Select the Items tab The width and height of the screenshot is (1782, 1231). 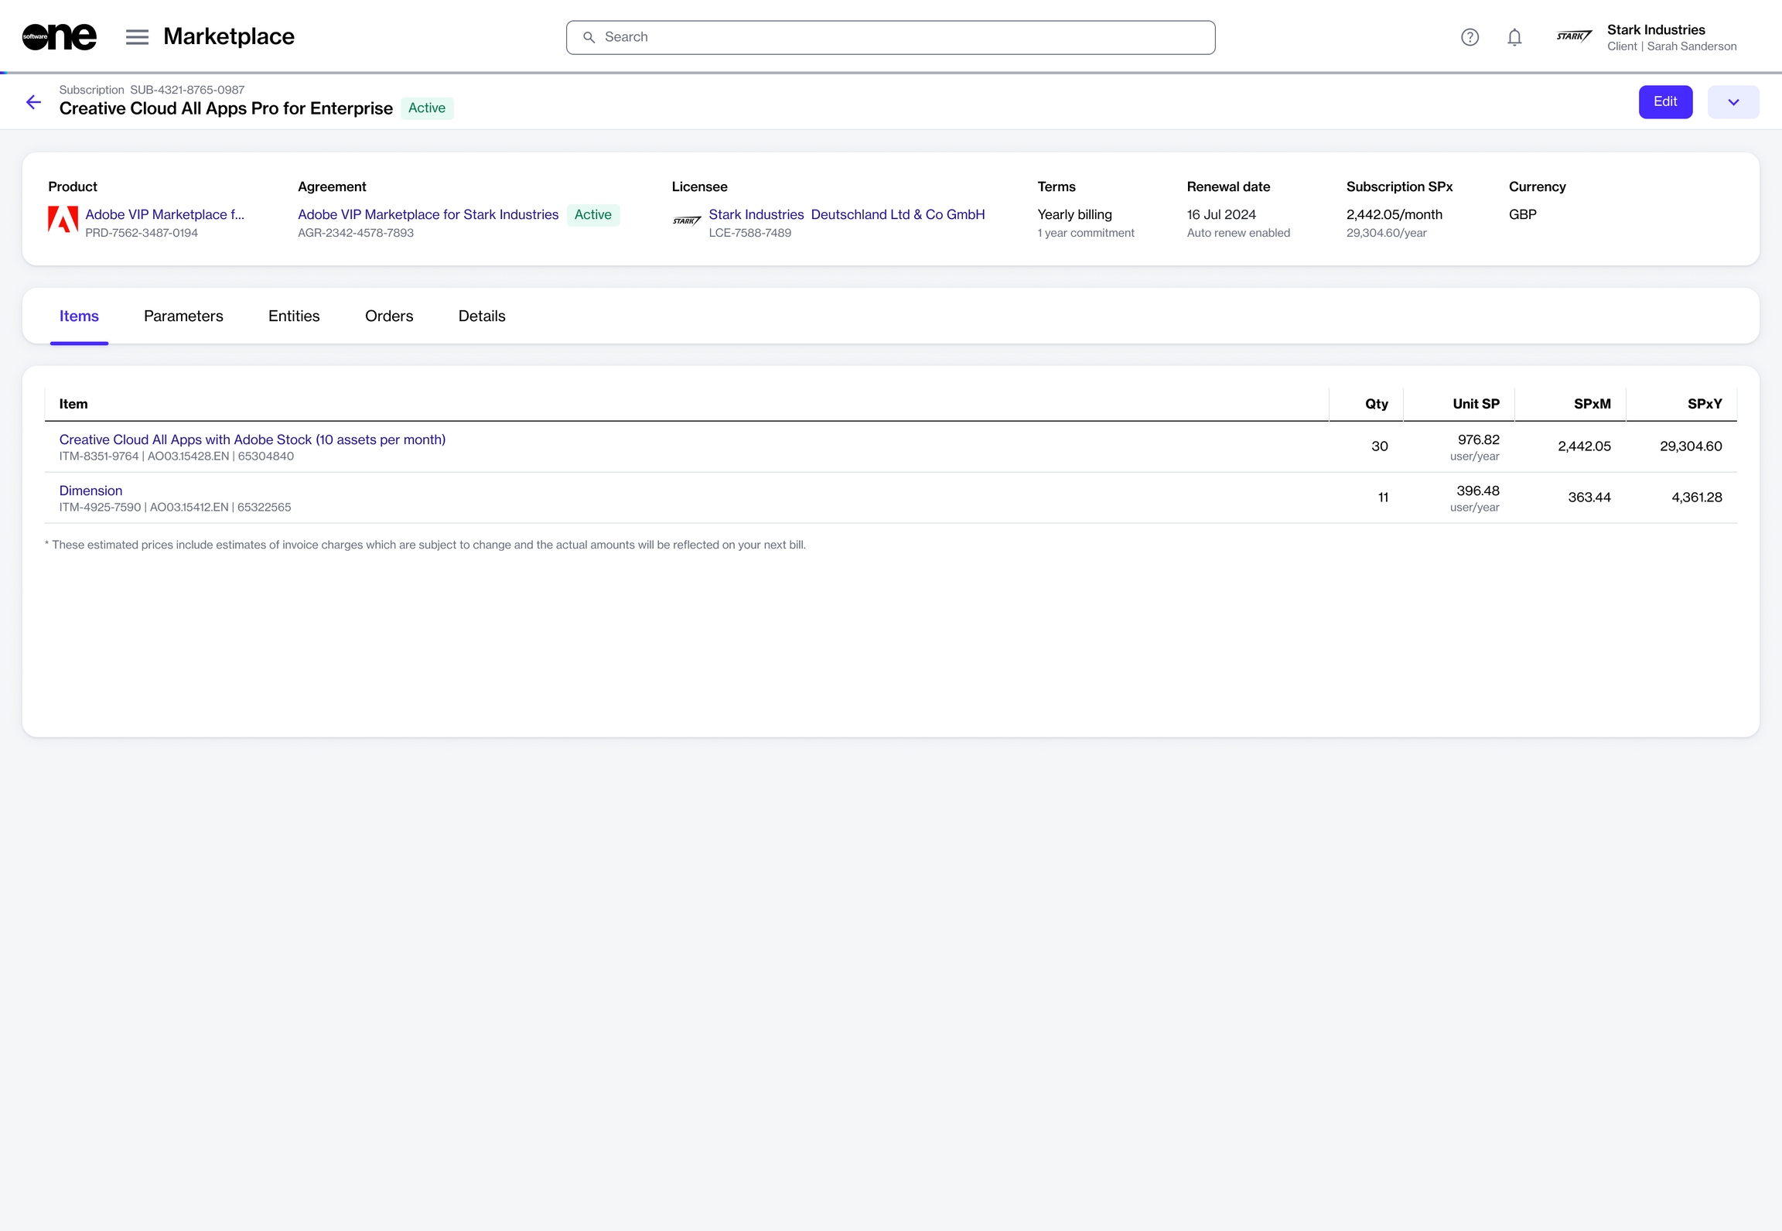coord(79,316)
